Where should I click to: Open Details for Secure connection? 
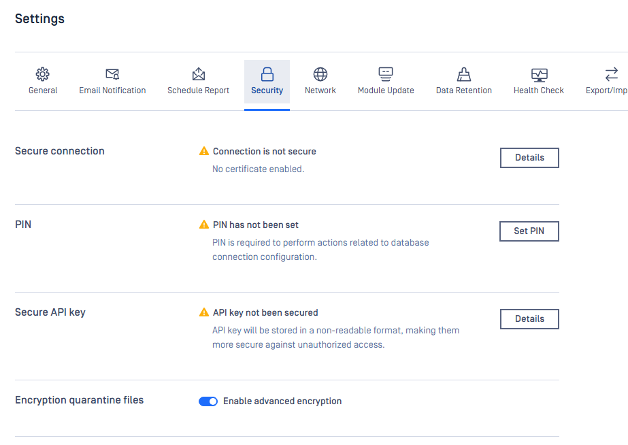click(x=529, y=158)
